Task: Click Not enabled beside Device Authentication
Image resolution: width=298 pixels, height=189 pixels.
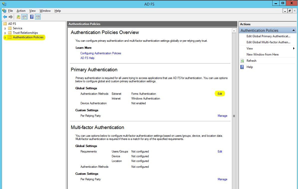Action: (x=139, y=103)
